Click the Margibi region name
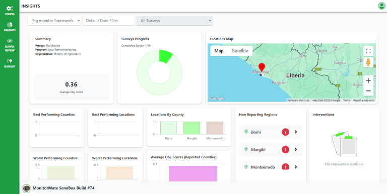Viewport: 387px width, 194px height. 258,150
